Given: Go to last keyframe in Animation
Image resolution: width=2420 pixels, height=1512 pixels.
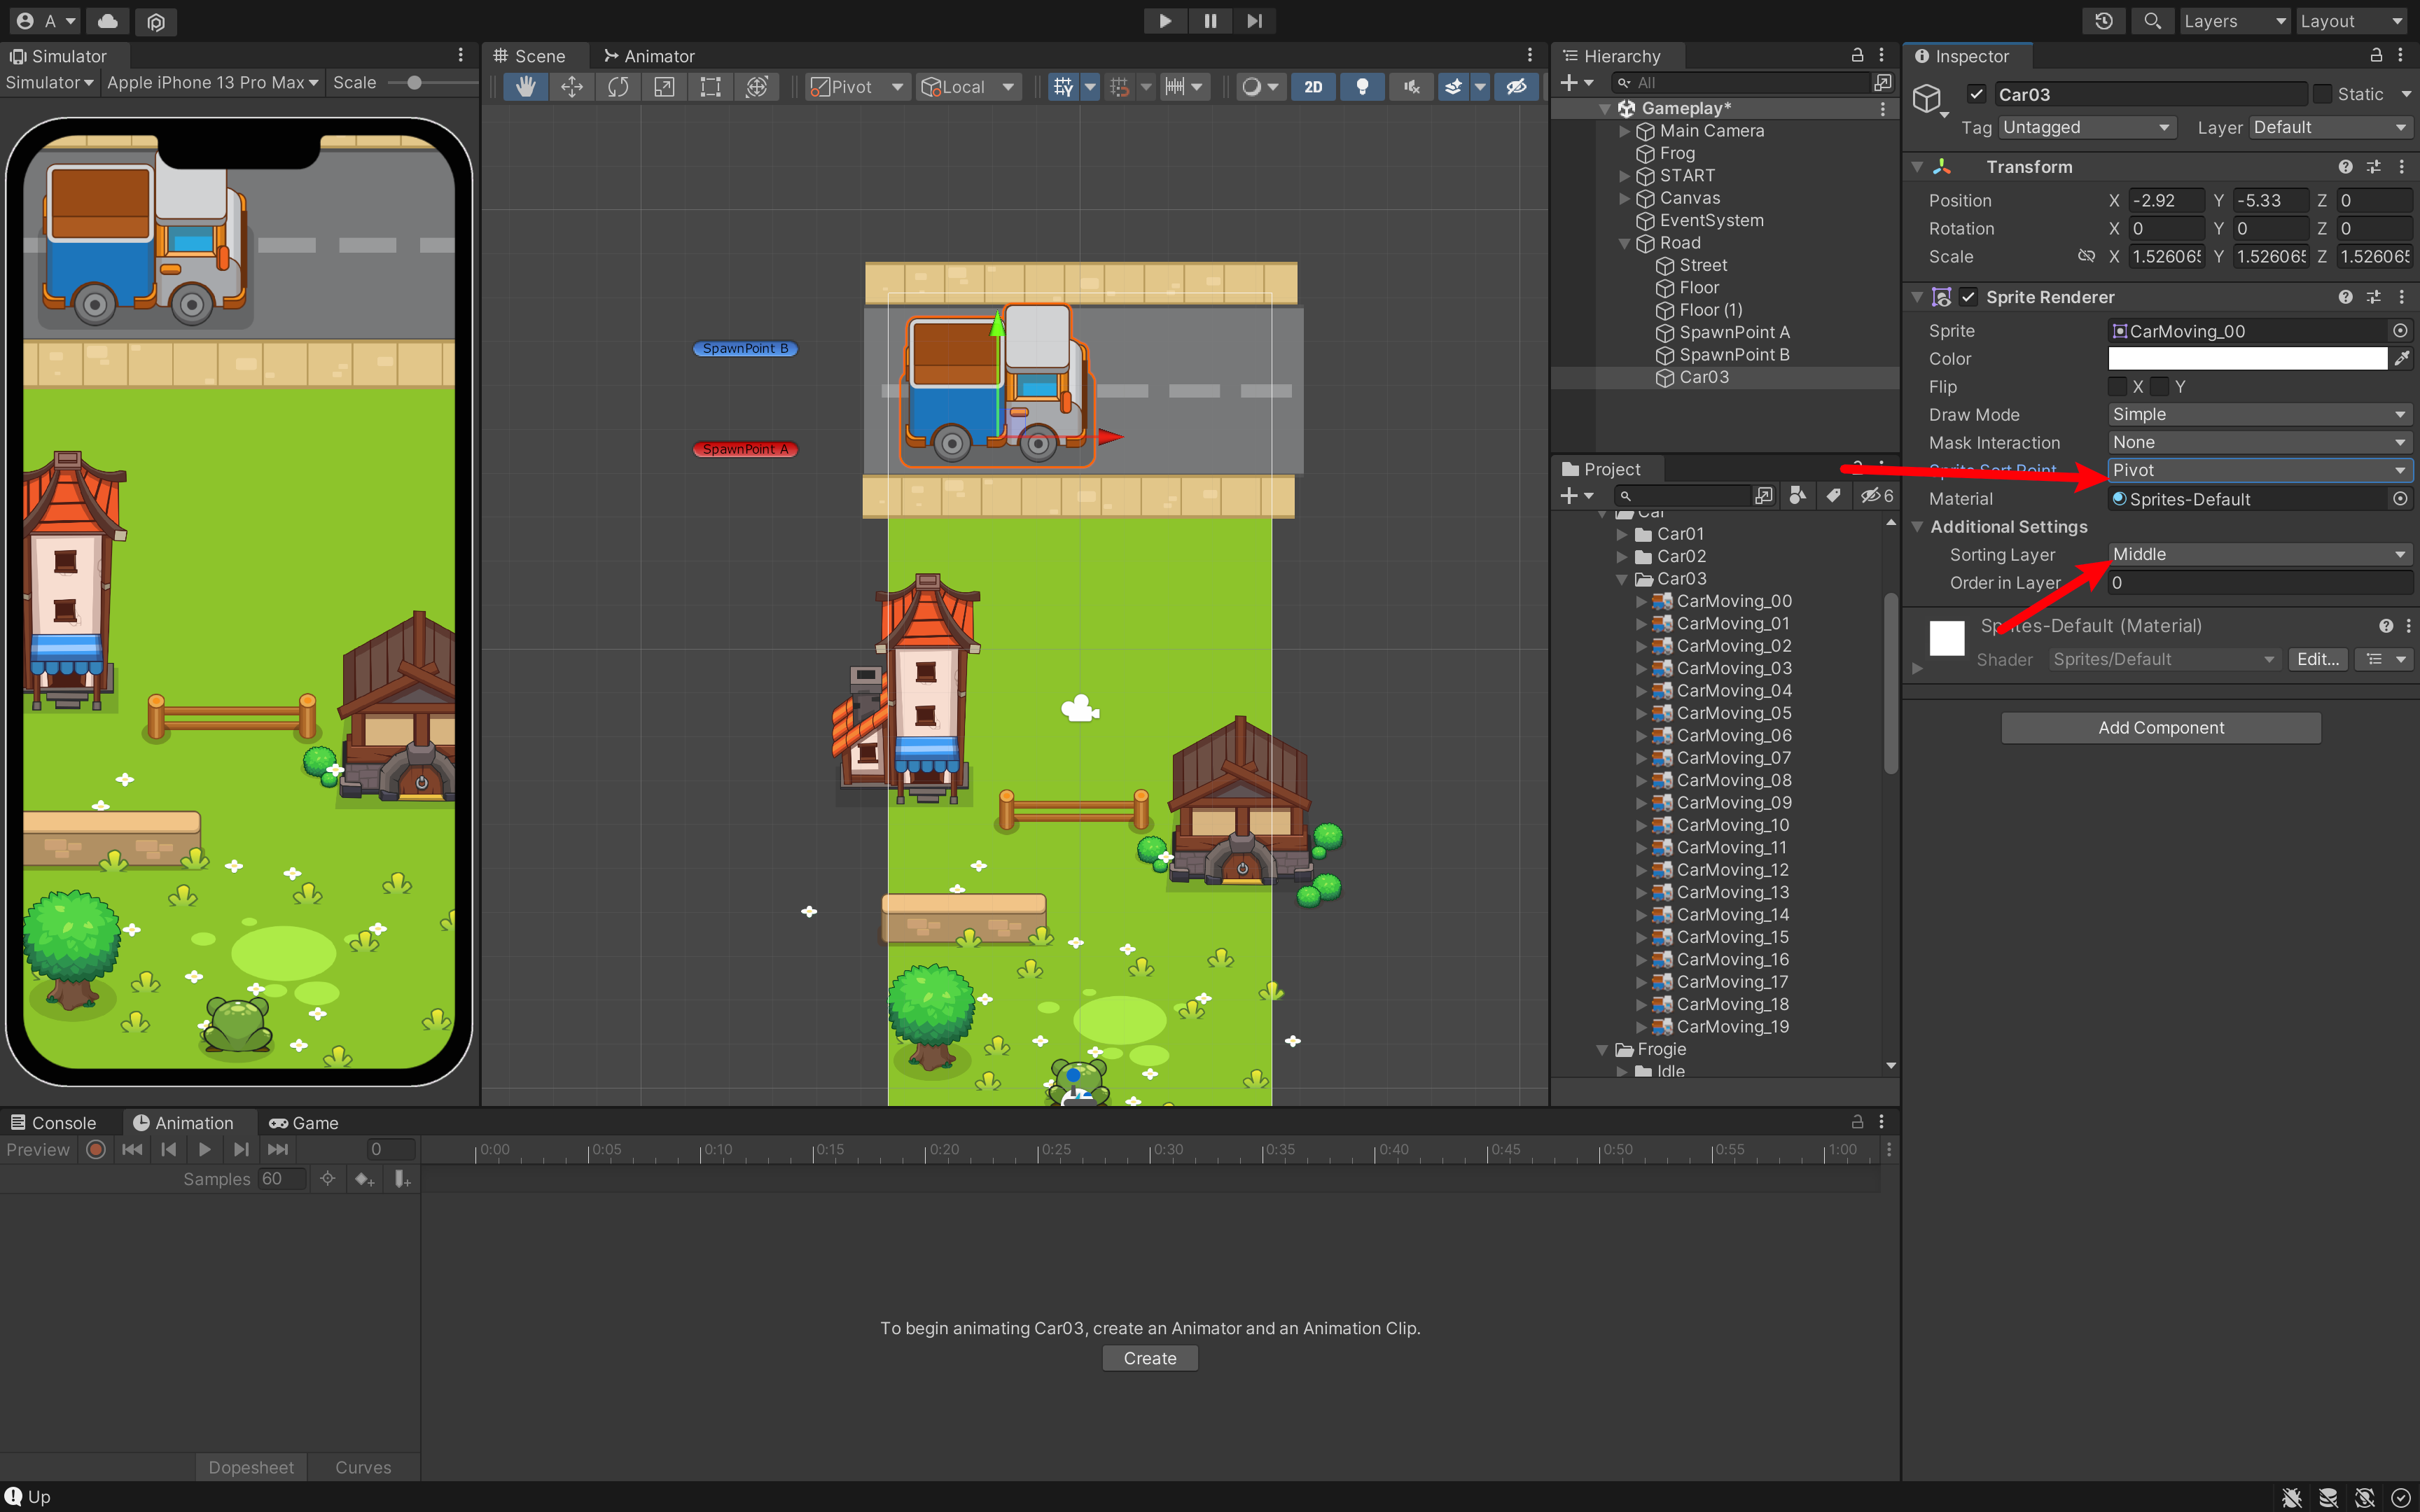Looking at the screenshot, I should point(278,1150).
